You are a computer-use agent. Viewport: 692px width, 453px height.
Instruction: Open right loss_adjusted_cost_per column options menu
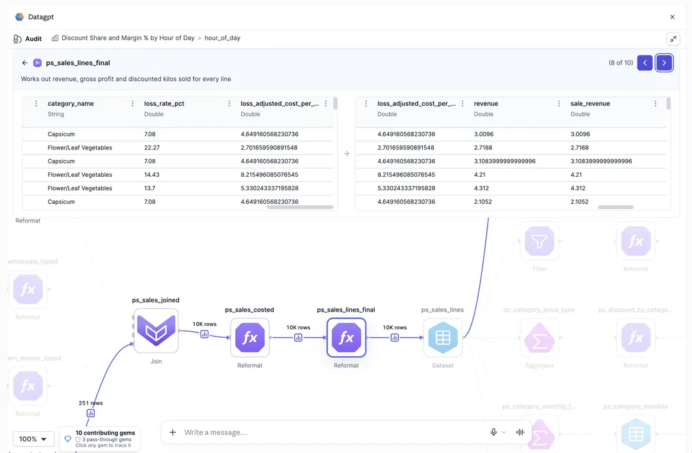[x=463, y=103]
